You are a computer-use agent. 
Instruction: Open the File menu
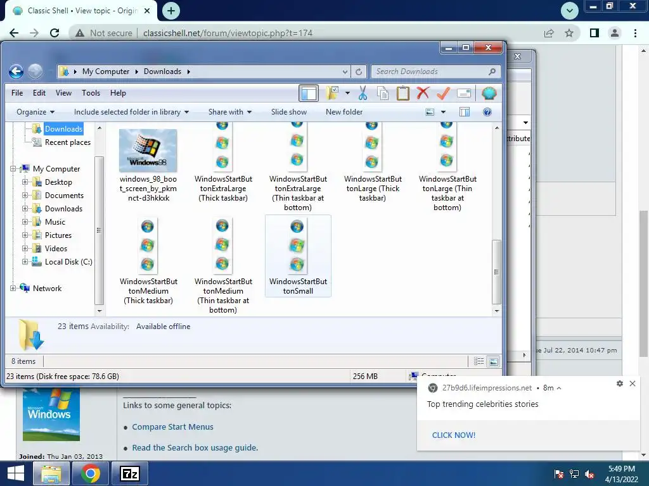point(17,93)
